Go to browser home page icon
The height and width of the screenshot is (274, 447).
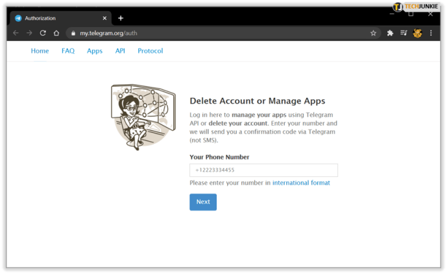point(56,33)
